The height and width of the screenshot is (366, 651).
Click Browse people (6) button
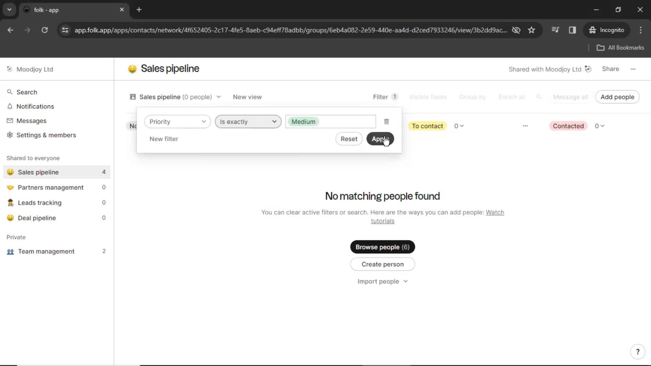[382, 247]
